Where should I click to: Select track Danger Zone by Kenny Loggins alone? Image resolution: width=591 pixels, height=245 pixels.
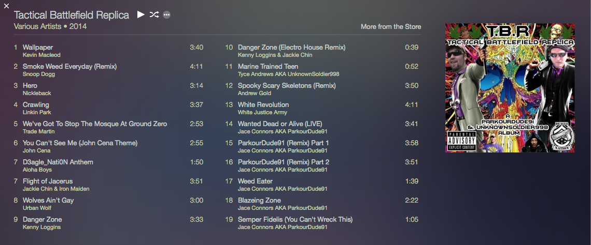[x=42, y=220]
